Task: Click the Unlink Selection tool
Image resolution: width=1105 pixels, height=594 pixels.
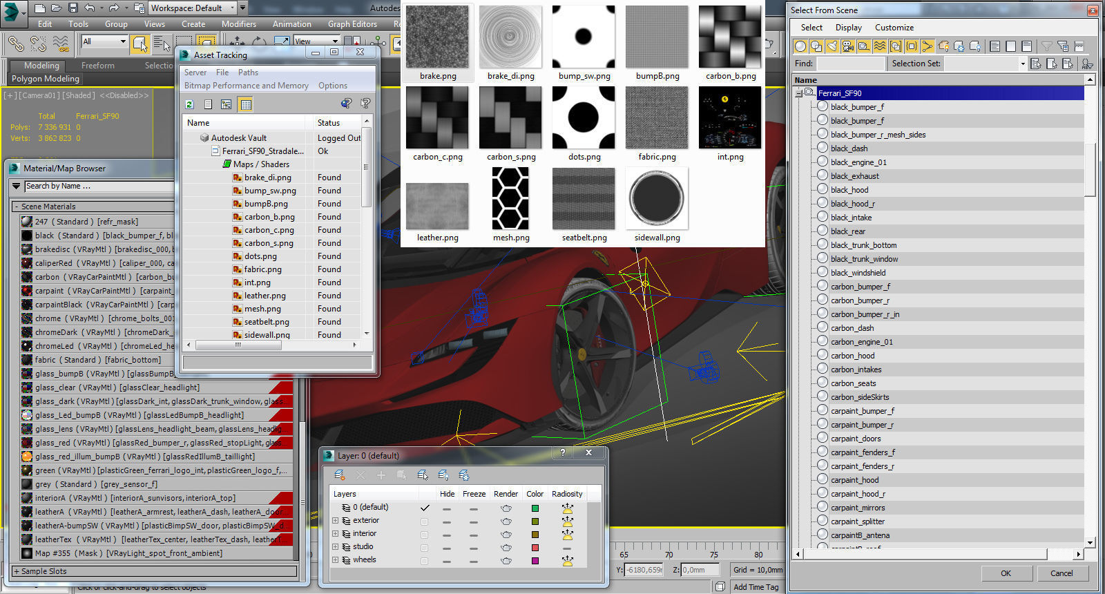Action: tap(38, 44)
